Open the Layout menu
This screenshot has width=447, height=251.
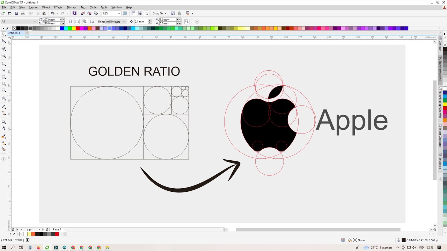34,7
